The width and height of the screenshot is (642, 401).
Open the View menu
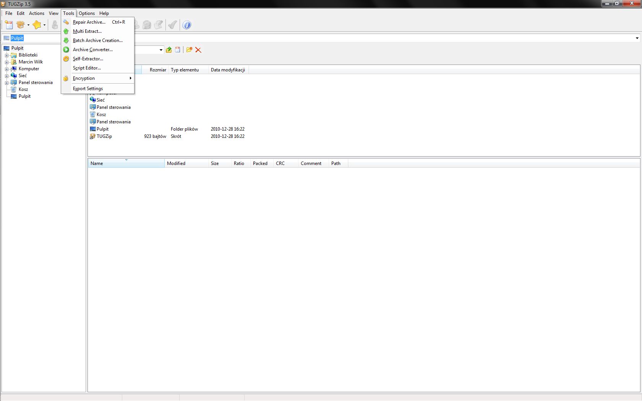53,13
